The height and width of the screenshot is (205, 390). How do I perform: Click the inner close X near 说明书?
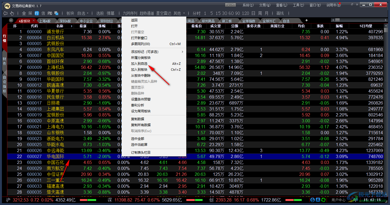point(357,5)
